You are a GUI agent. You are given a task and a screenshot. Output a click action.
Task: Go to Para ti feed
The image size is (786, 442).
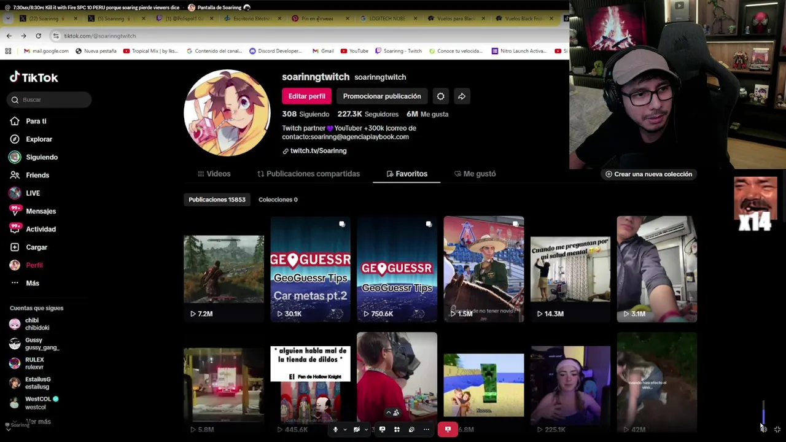(x=28, y=121)
